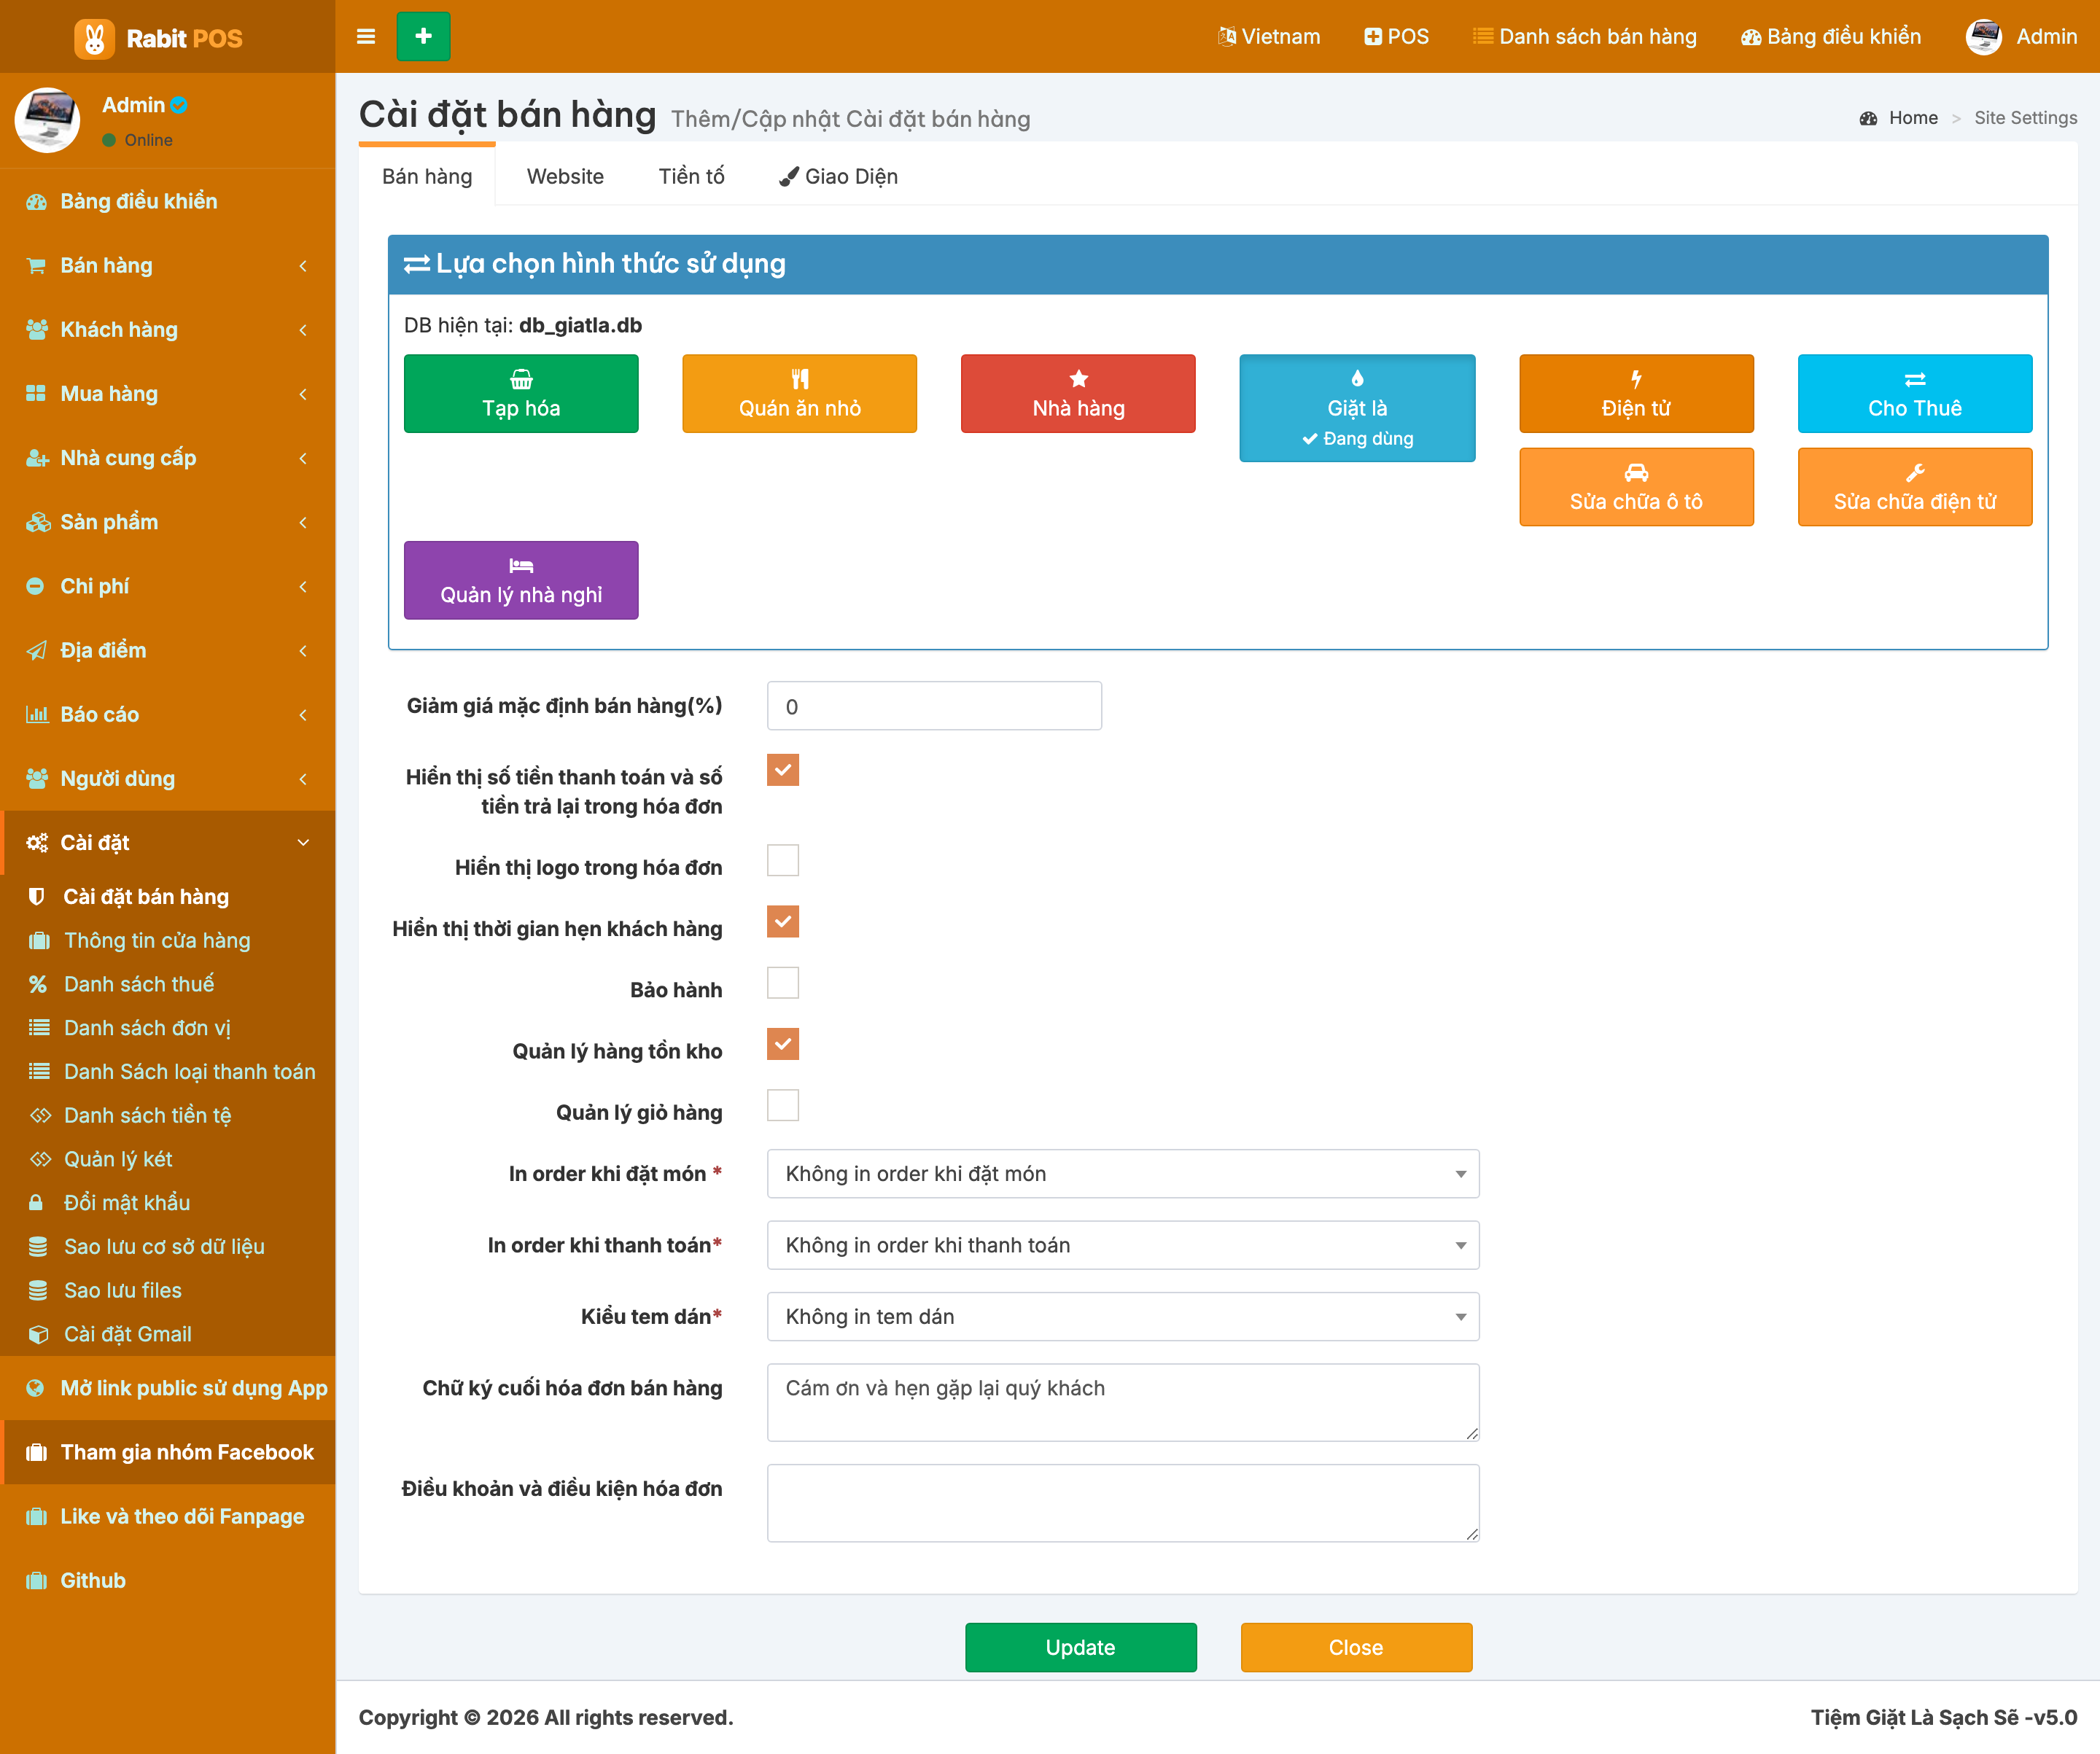Click the Chi phí minus-circle icon
The image size is (2100, 1754).
click(35, 586)
